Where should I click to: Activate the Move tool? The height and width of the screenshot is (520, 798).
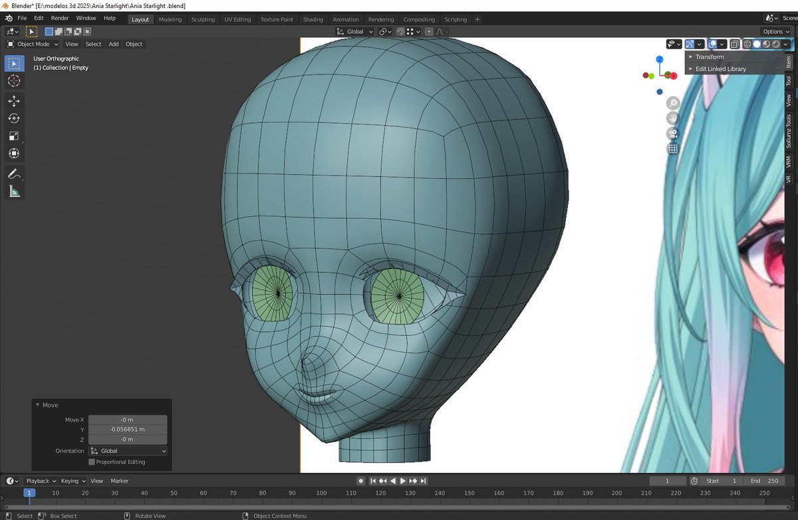pos(14,101)
